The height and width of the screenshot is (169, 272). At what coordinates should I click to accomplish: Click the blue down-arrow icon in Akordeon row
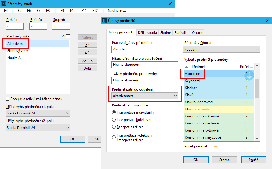click(x=250, y=75)
